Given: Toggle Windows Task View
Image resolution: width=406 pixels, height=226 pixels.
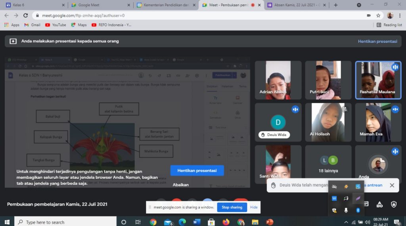Looking at the screenshot, I should pos(138,222).
